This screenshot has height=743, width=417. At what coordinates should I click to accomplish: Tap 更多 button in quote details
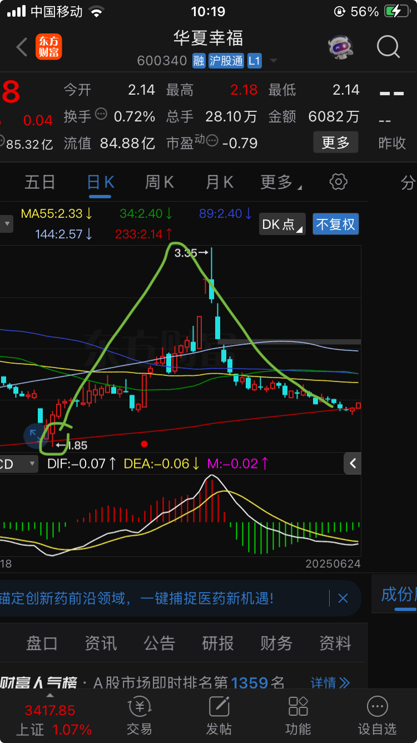[x=336, y=143]
